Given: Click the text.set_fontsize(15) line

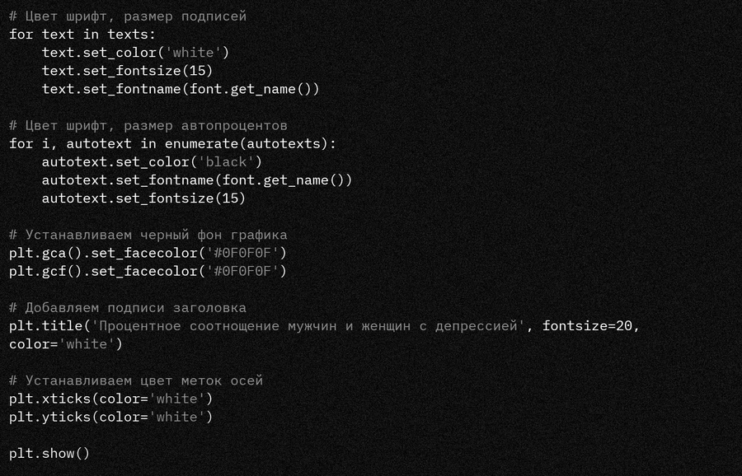Looking at the screenshot, I should (127, 71).
